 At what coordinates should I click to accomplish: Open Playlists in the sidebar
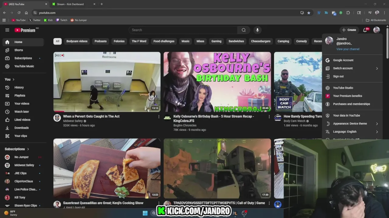23,95
